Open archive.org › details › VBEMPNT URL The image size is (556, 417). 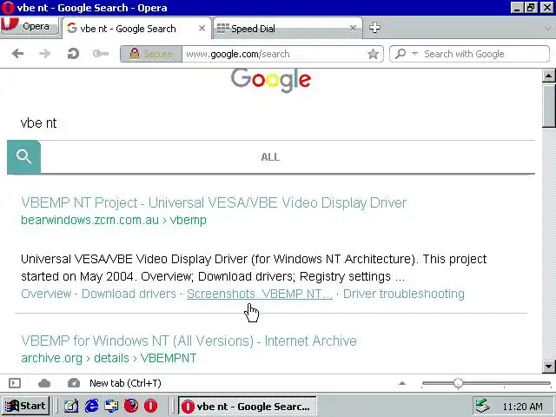point(109,358)
